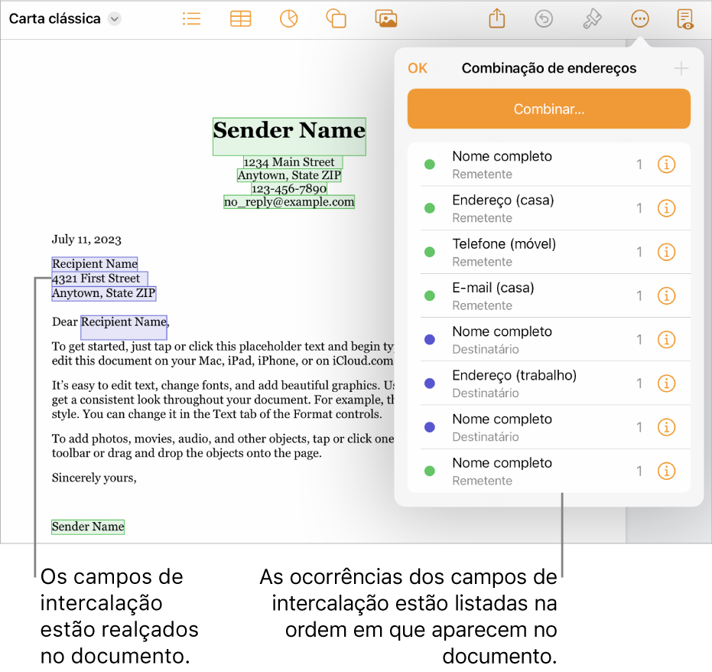The height and width of the screenshot is (672, 712).
Task: Open info for second Nome completo Destinatário row
Action: tap(666, 427)
